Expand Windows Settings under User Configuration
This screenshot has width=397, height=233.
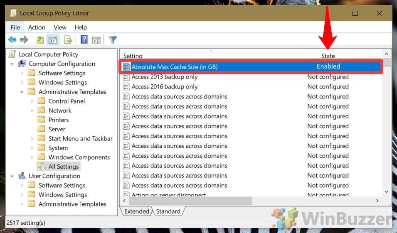pos(22,195)
